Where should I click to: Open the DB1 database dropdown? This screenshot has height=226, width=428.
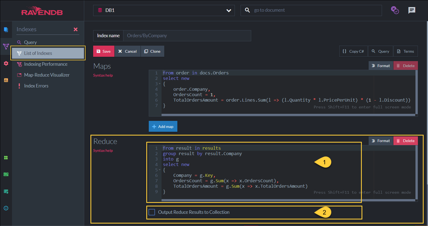coord(164,10)
